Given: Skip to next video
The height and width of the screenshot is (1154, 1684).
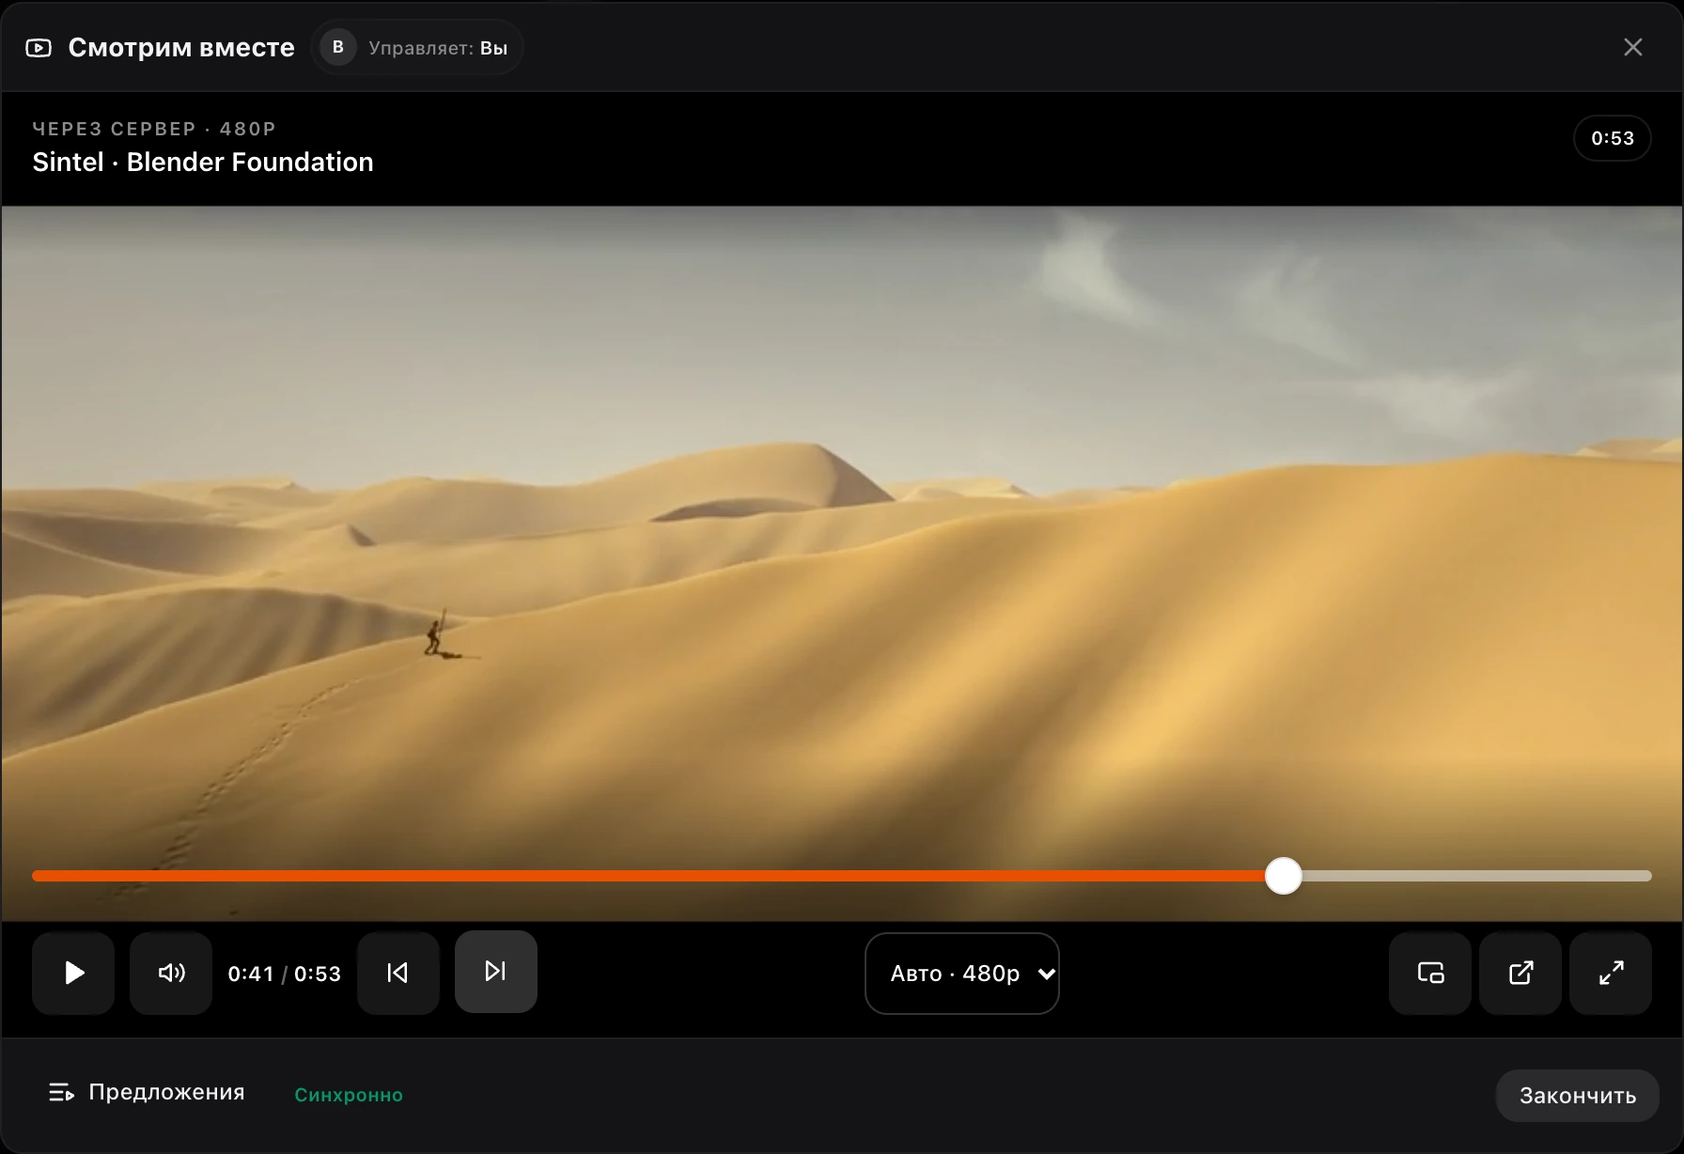Looking at the screenshot, I should coord(496,972).
